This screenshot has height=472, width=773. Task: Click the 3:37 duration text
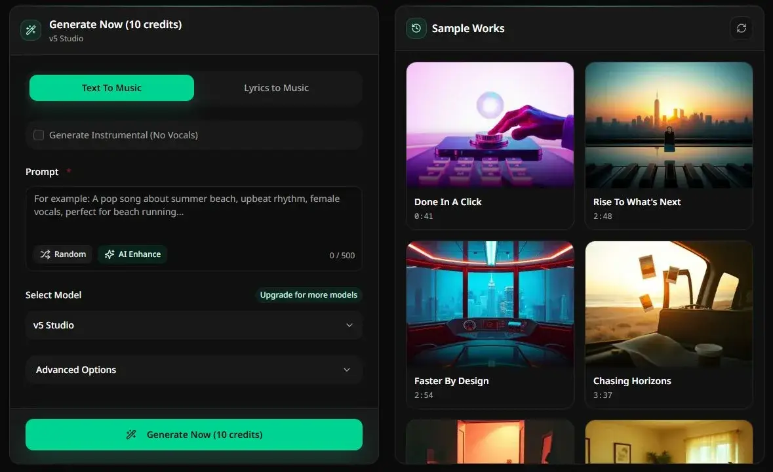click(603, 395)
